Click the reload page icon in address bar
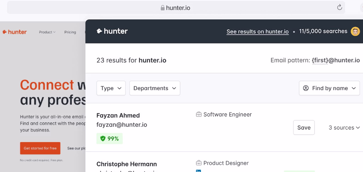Screen dimensions: 363x172 point(339,7)
